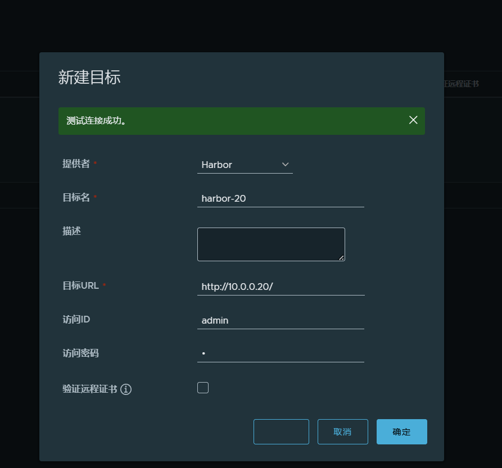Screen dimensions: 502x468
Task: Click the 验证远程证书 column header in background
Action: 462,84
